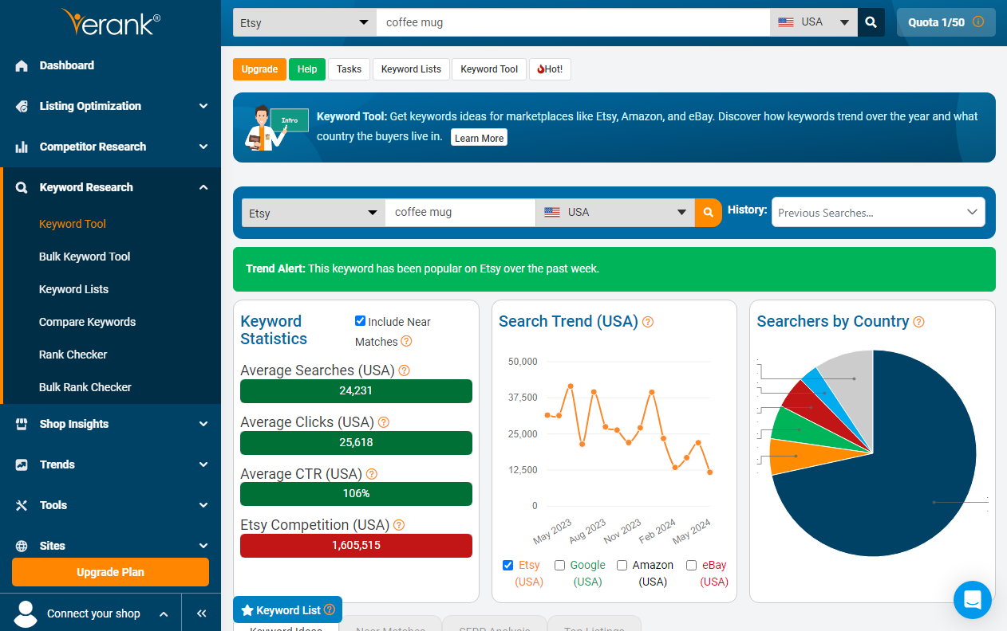The image size is (1007, 631).
Task: Open Keyword Tool in sidebar
Action: pyautogui.click(x=73, y=224)
